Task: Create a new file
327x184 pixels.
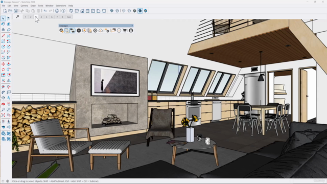Action: point(5,11)
